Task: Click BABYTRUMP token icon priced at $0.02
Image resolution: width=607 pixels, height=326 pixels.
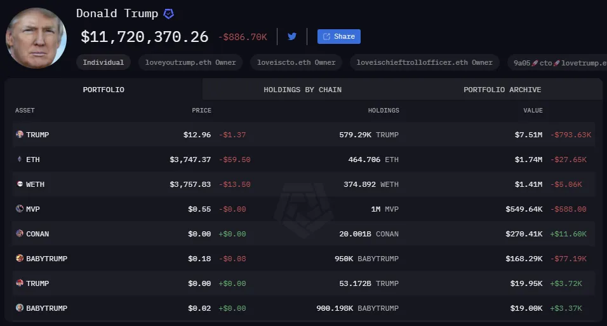Action: coord(19,308)
